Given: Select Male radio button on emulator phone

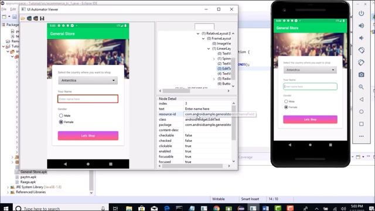Looking at the screenshot, I should [286, 101].
